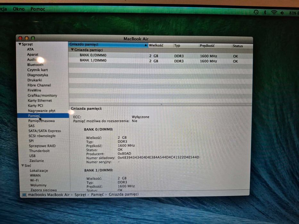Click the pane split divider handle
299x224 pixels.
(161, 105)
